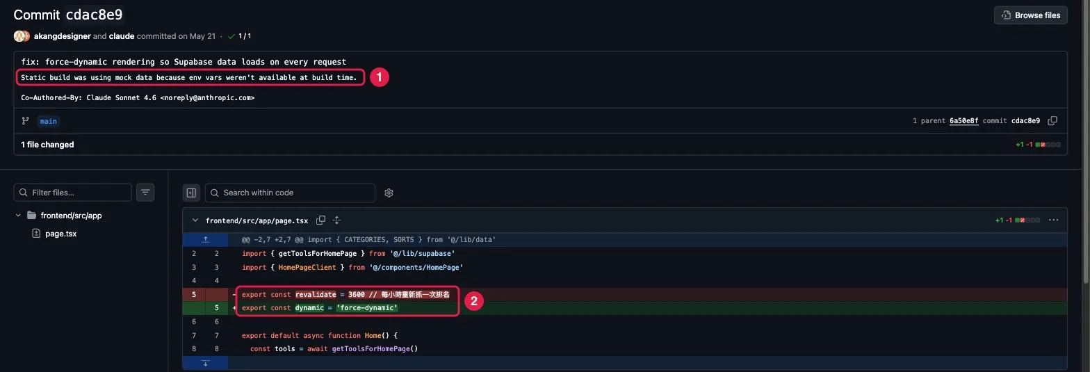This screenshot has height=372, width=1090.
Task: Click the commit-level +1 -1 diffstat
Action: pyautogui.click(x=1038, y=145)
